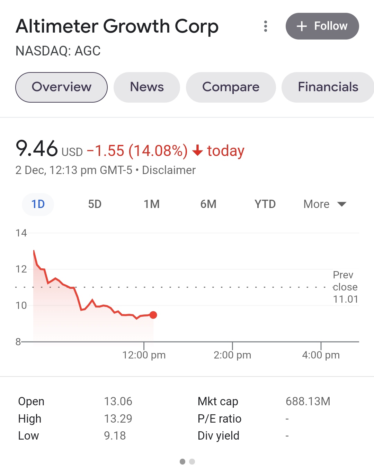Screen dimensions: 374x476
Task: Expand the More time ranges dropdown
Action: click(x=324, y=204)
